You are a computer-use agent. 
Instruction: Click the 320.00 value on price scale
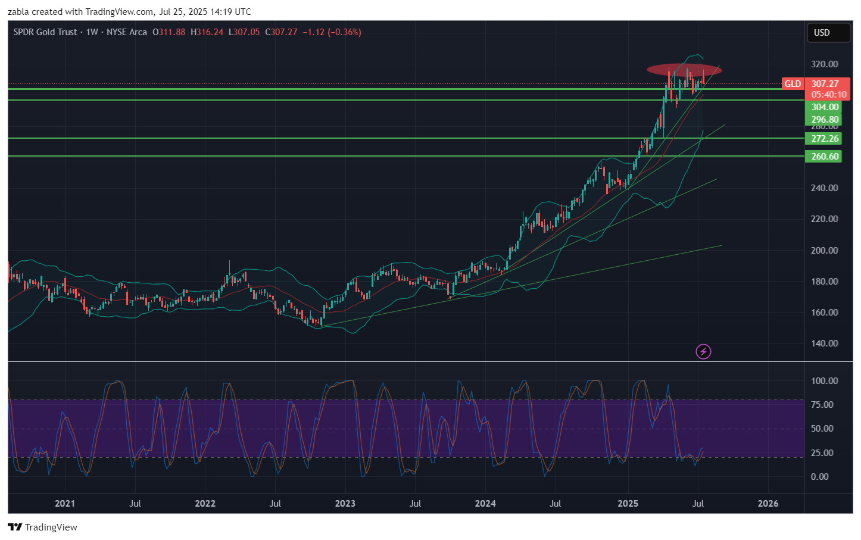coord(824,64)
